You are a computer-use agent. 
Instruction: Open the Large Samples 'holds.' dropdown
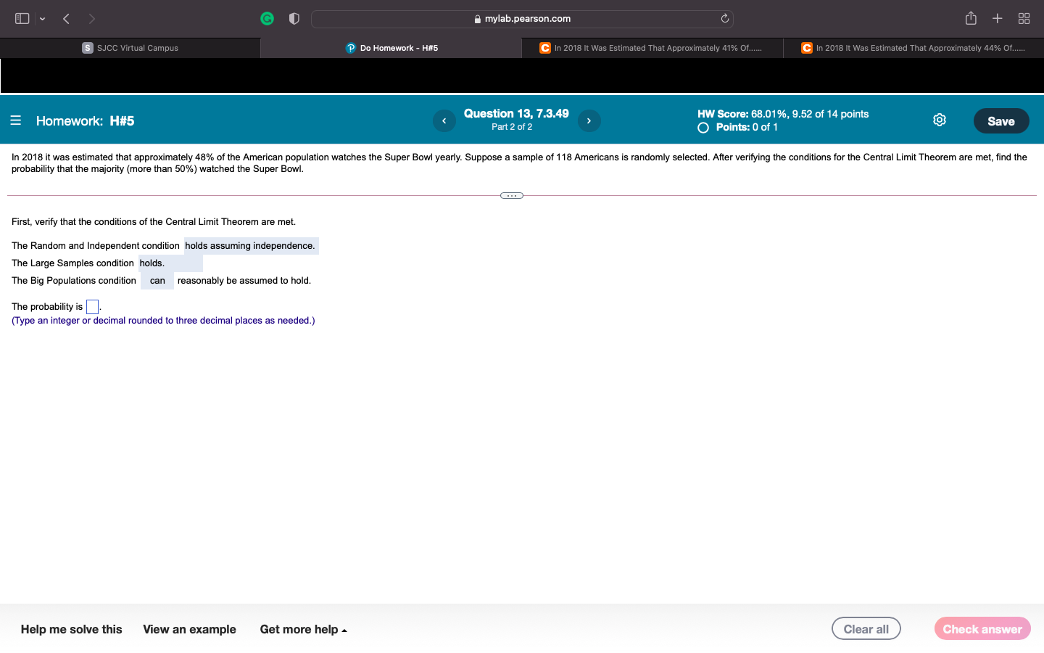tap(170, 263)
